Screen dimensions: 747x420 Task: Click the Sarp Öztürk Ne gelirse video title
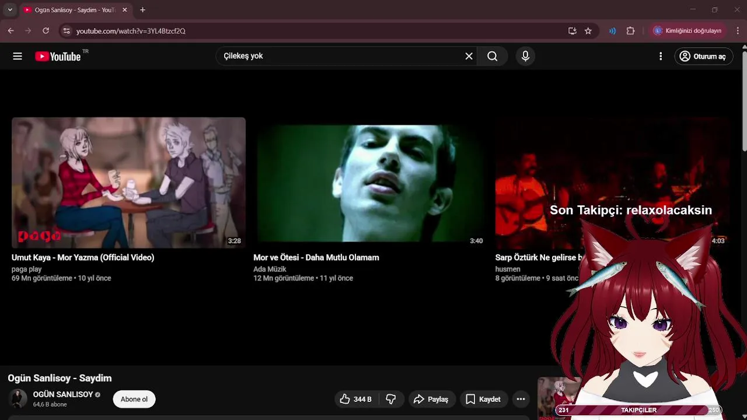pyautogui.click(x=539, y=257)
